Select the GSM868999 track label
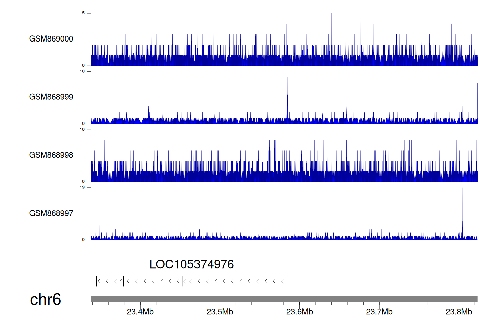 pyautogui.click(x=51, y=97)
